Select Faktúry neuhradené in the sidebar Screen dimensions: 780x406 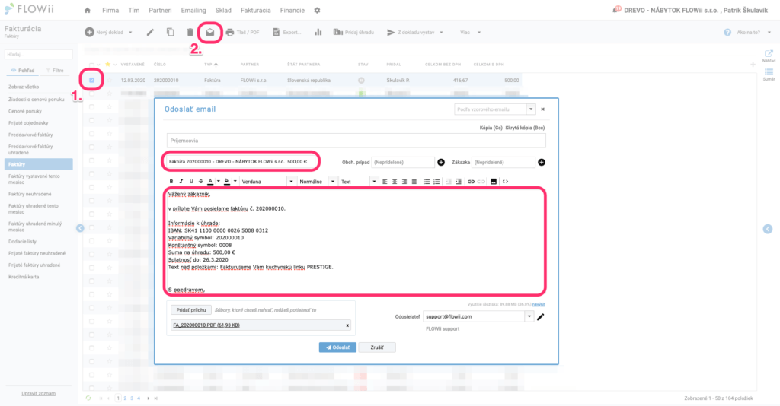pyautogui.click(x=30, y=194)
